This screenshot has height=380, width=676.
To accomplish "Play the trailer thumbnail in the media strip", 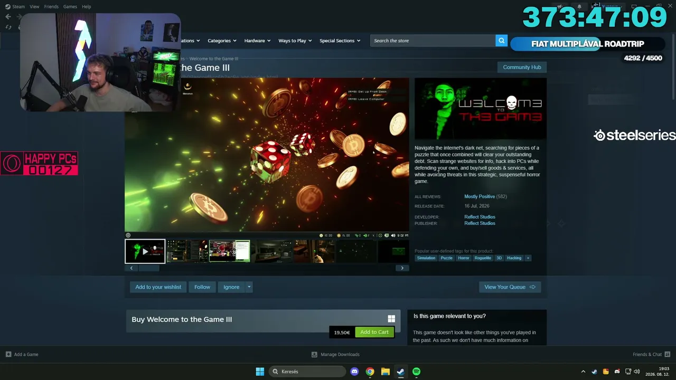I will tap(145, 251).
